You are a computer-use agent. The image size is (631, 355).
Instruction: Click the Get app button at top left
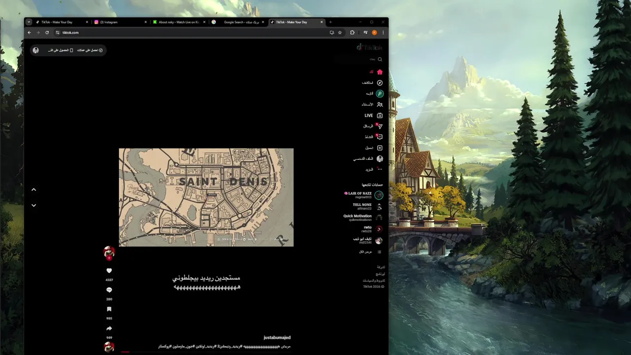61,50
